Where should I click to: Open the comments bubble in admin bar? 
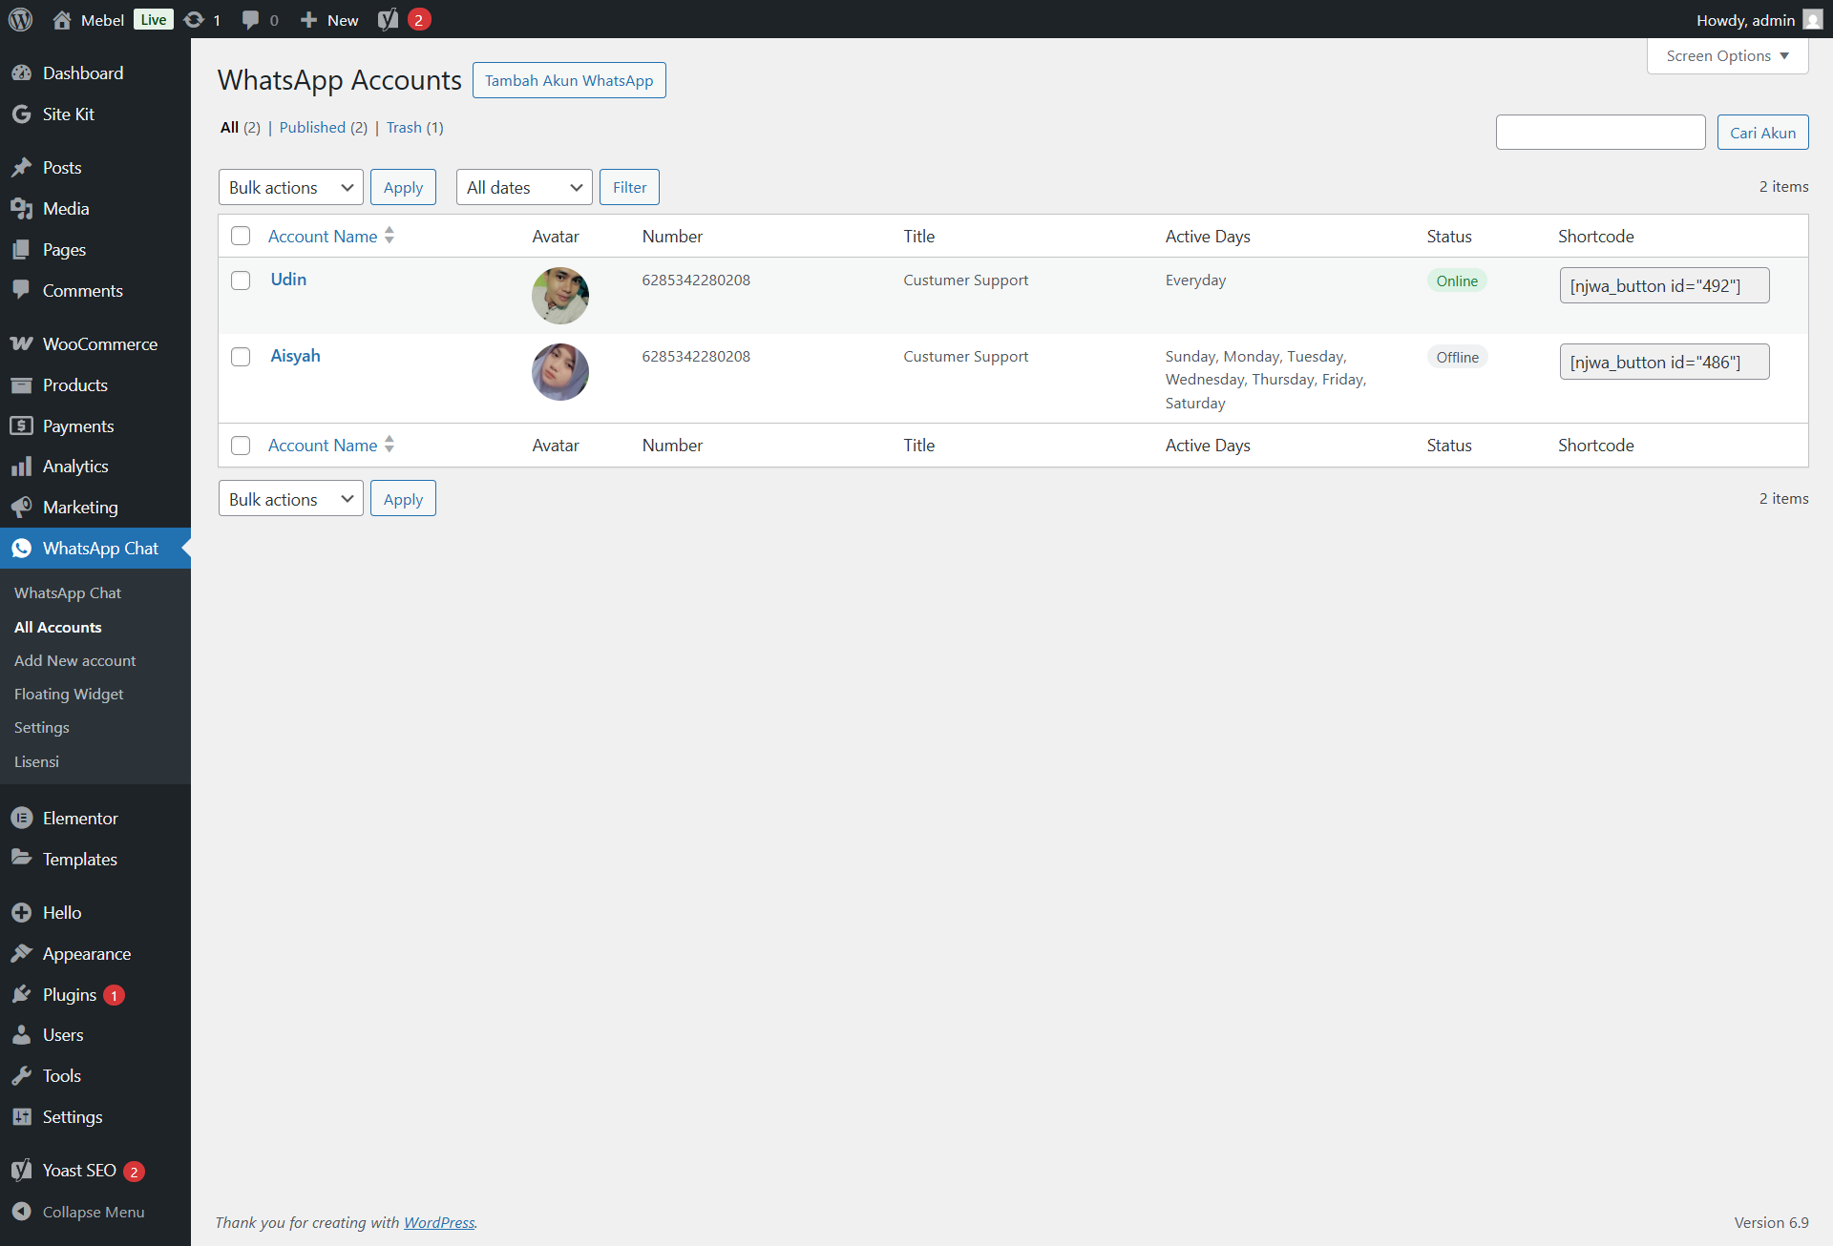(x=250, y=19)
